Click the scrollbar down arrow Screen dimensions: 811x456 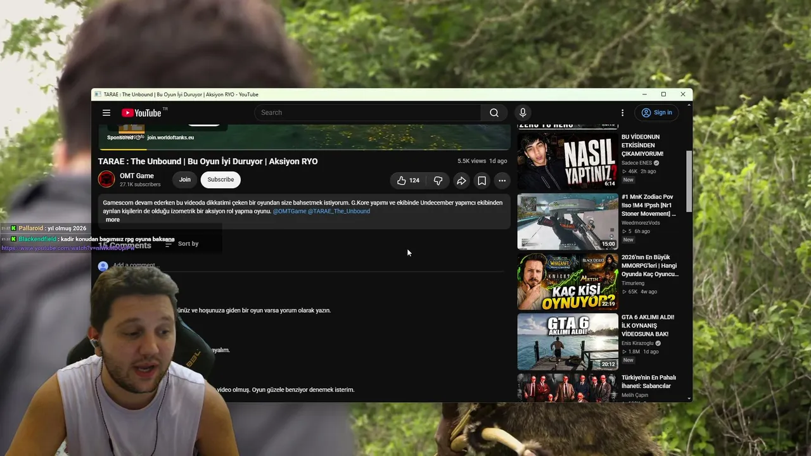click(689, 398)
